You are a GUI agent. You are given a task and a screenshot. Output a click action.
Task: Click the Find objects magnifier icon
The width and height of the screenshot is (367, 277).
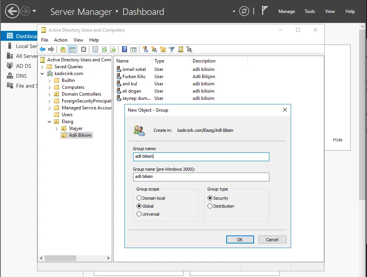coord(180,49)
